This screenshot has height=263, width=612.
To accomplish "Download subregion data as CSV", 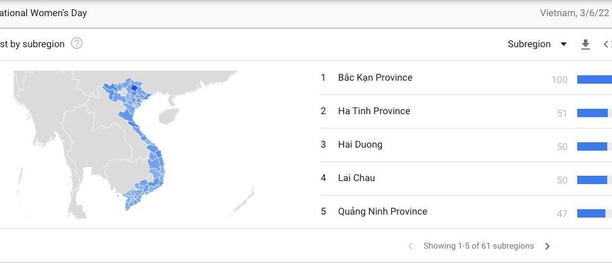I will (x=586, y=44).
